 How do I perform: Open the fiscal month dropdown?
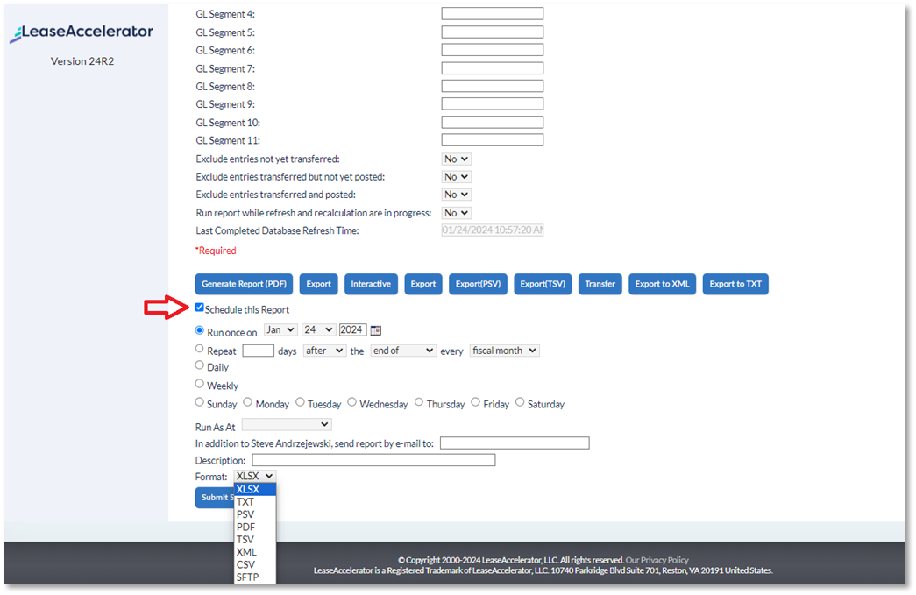tap(504, 351)
